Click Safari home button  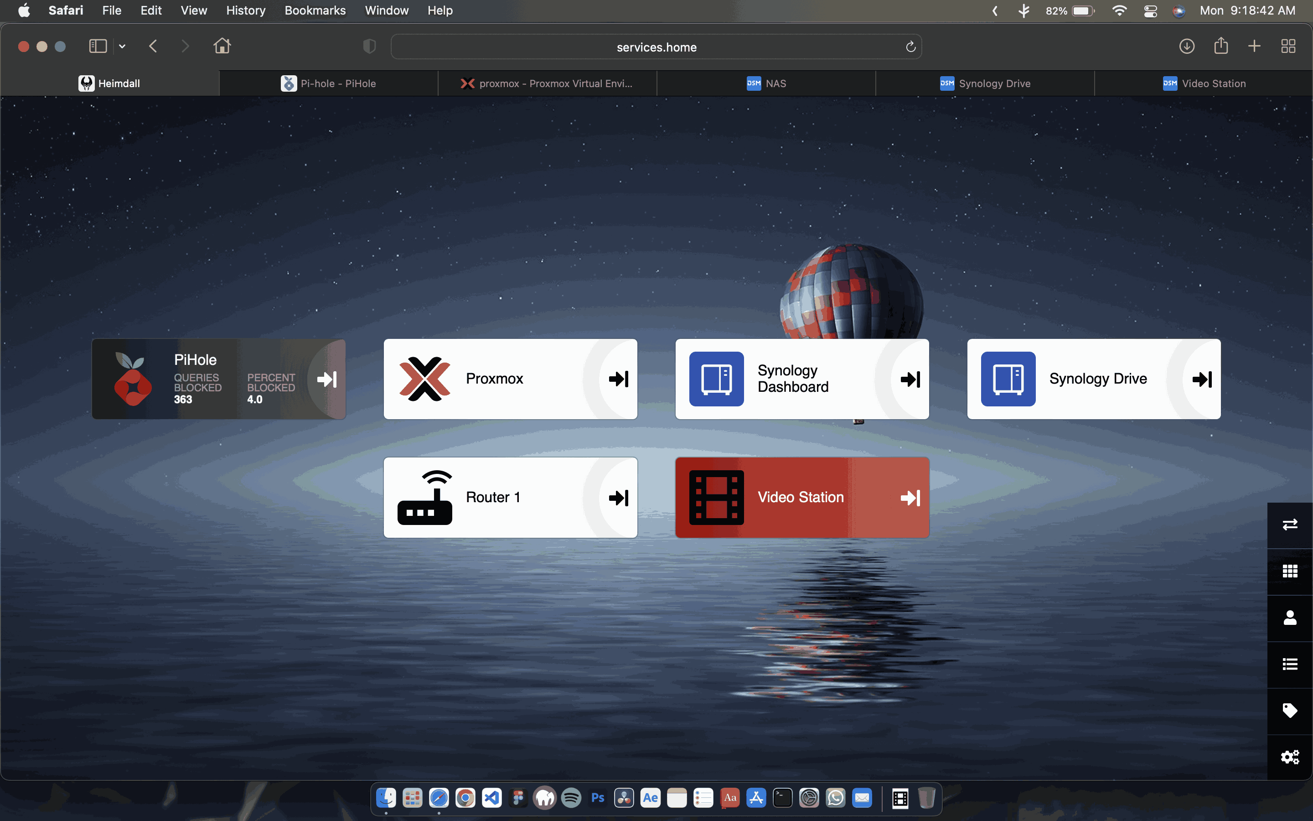tap(222, 46)
